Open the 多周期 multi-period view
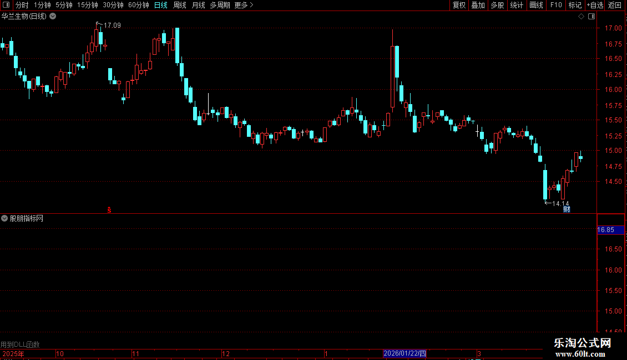 (x=220, y=5)
